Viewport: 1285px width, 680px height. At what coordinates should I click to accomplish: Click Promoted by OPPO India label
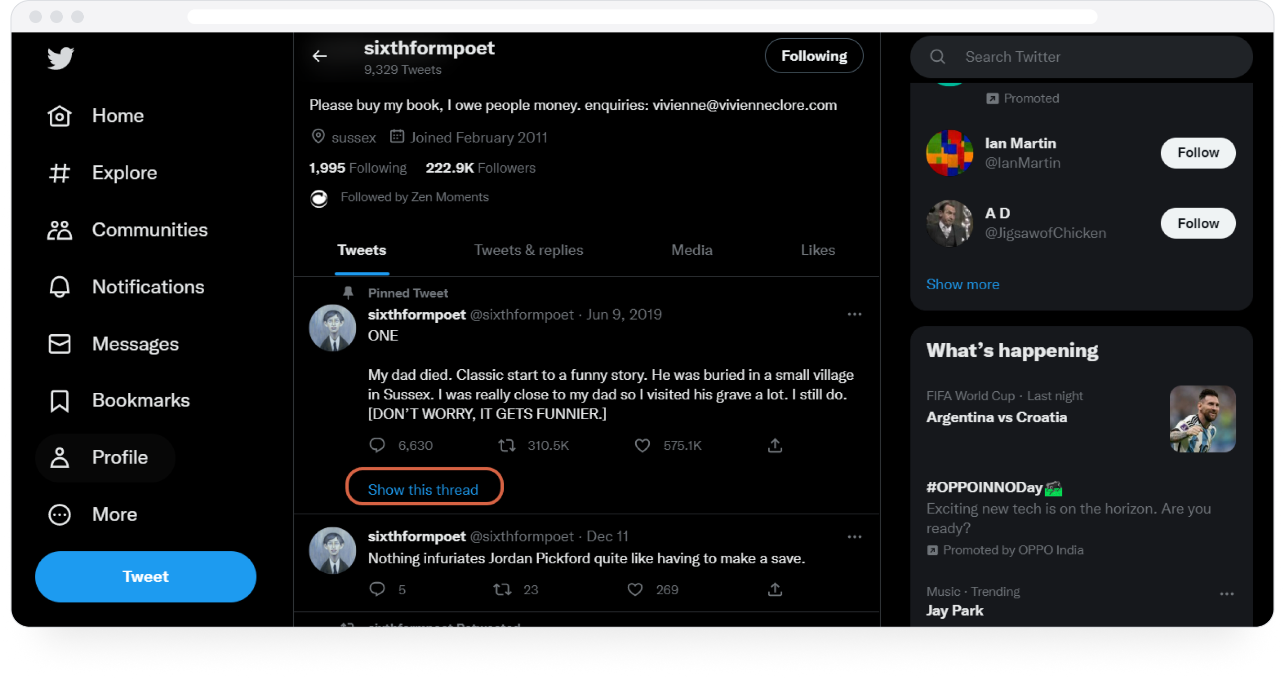click(1013, 550)
